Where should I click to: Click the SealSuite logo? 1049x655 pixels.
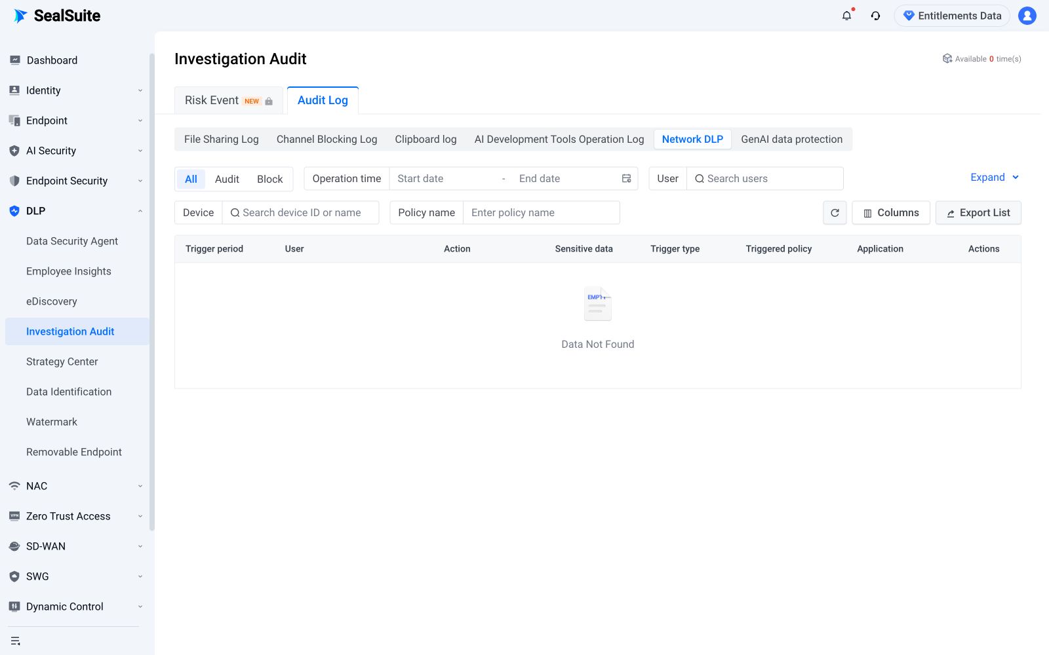pos(58,16)
